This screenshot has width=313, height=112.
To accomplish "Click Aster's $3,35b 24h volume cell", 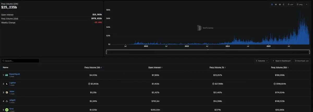I will coord(93,93).
